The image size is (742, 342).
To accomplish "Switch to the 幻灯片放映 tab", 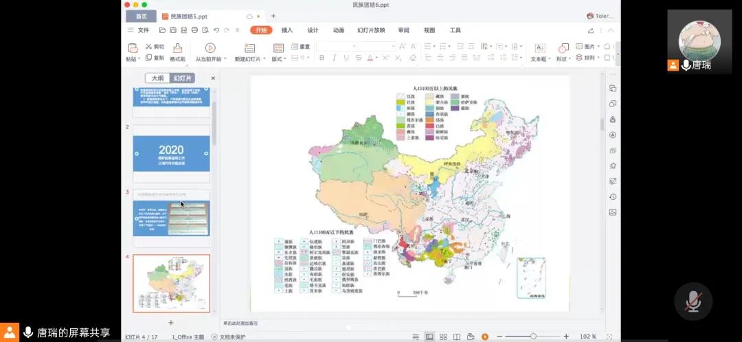I will [371, 30].
